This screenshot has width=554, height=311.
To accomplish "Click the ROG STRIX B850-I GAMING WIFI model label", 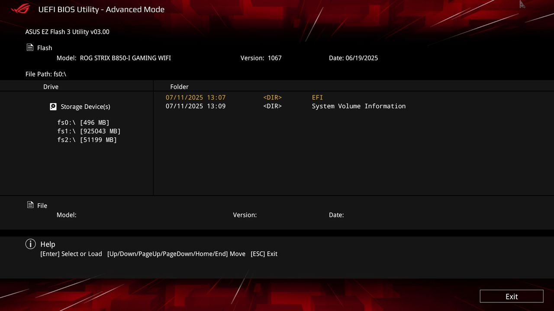I will (125, 57).
